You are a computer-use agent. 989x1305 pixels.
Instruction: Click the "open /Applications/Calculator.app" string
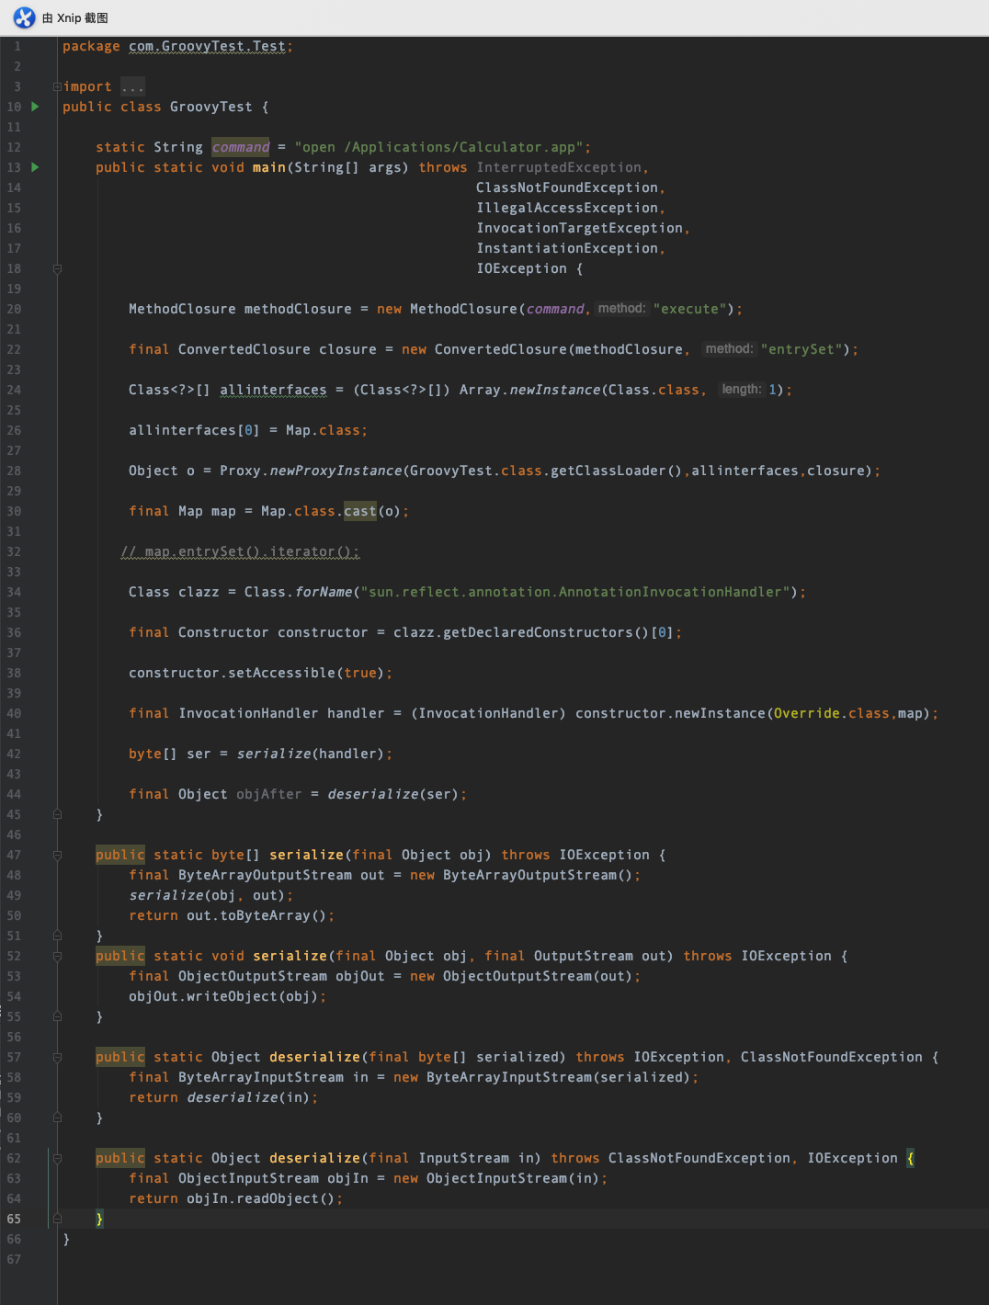tap(438, 147)
